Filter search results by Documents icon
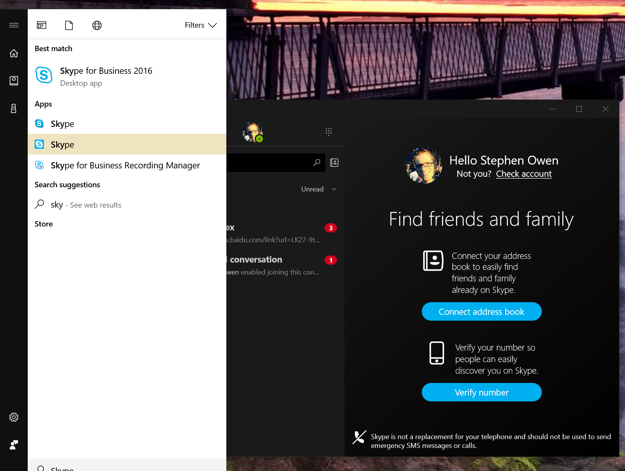Viewport: 625px width, 471px height. coord(69,25)
